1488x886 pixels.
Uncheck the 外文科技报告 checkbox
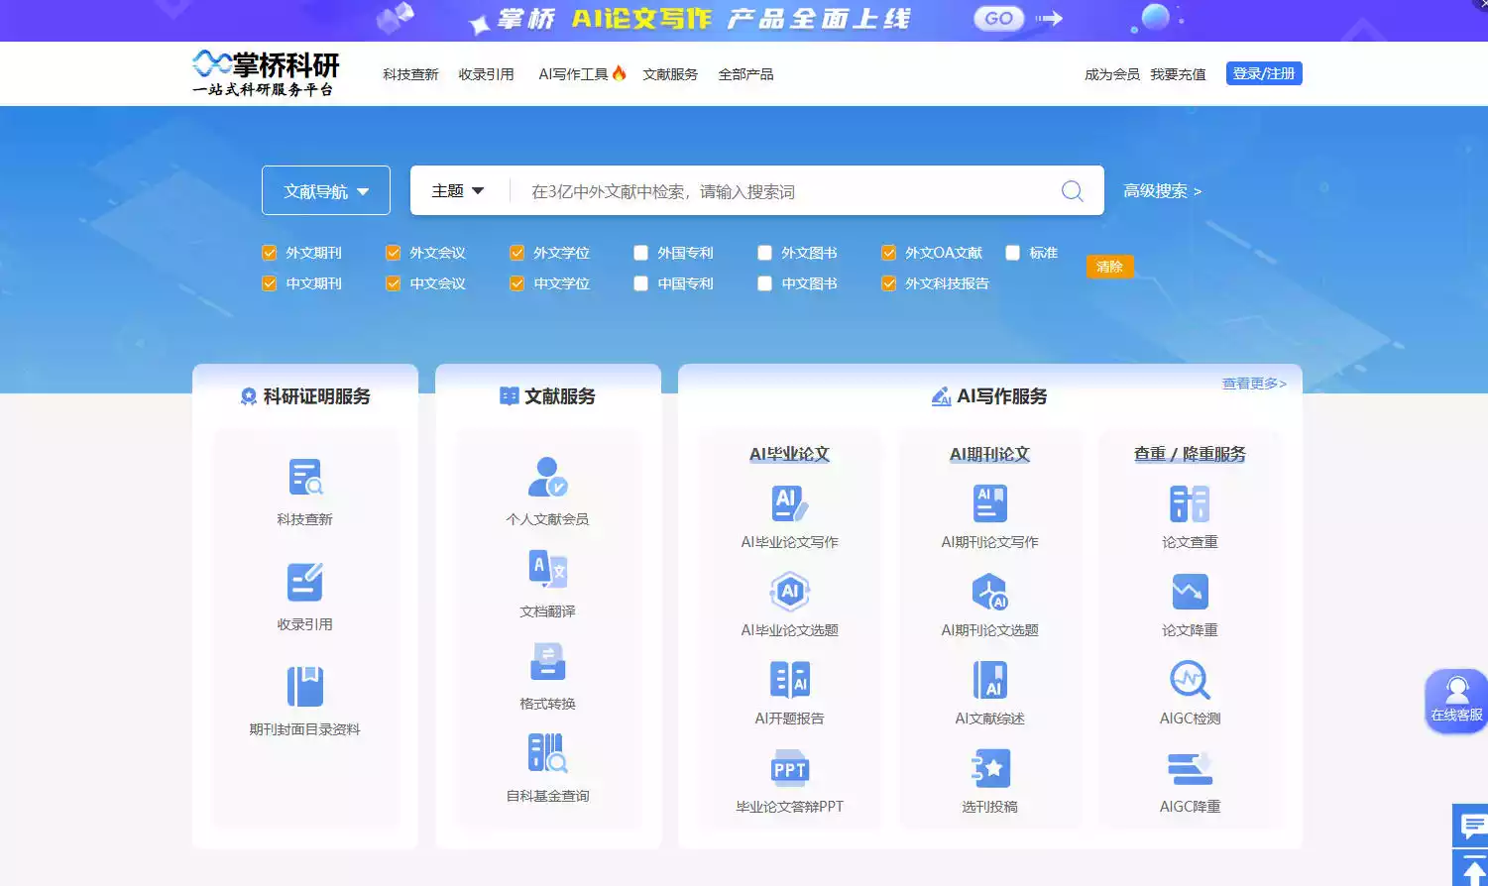click(888, 283)
